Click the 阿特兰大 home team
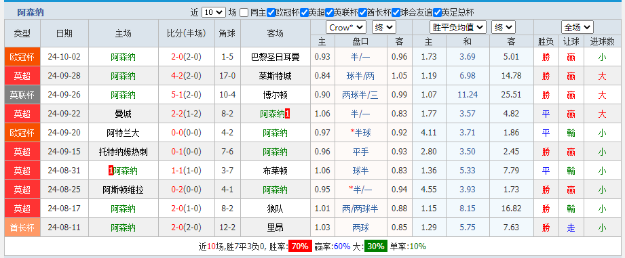The height and width of the screenshot is (258, 625). click(x=123, y=133)
